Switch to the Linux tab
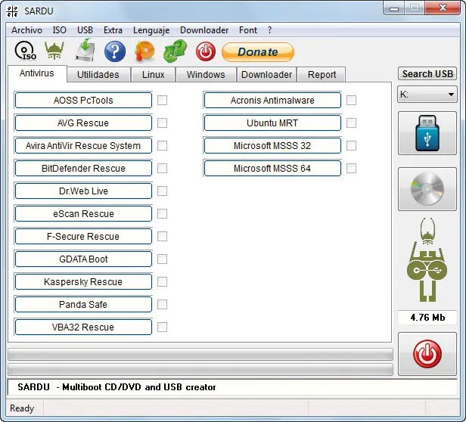Image resolution: width=466 pixels, height=422 pixels. [153, 74]
